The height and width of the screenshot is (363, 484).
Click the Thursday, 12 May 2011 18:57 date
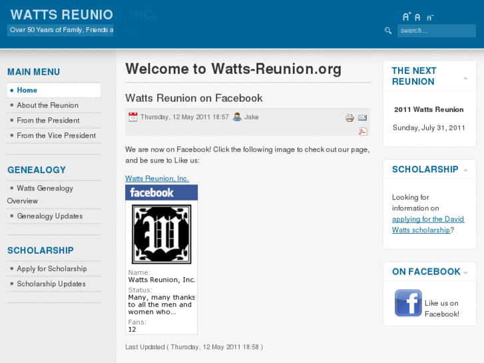(x=184, y=117)
